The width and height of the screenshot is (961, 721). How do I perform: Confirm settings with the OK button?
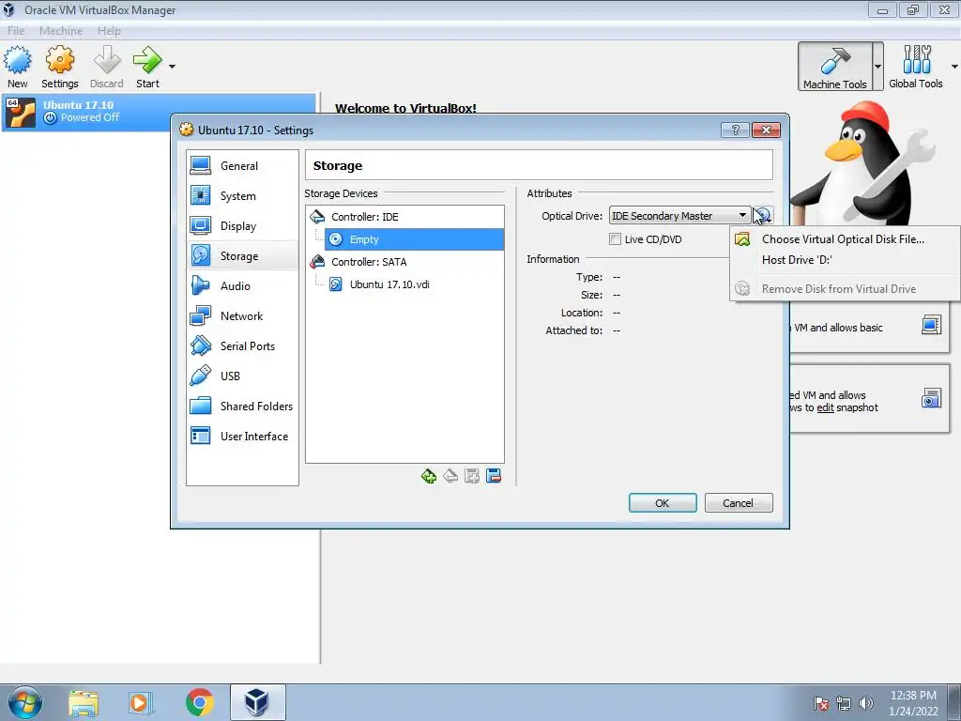point(663,503)
